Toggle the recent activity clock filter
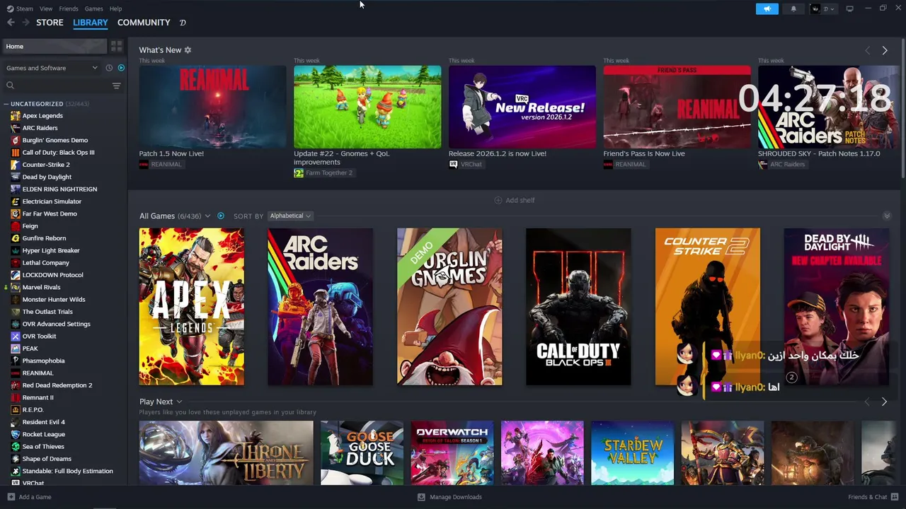The height and width of the screenshot is (509, 906). pos(109,68)
